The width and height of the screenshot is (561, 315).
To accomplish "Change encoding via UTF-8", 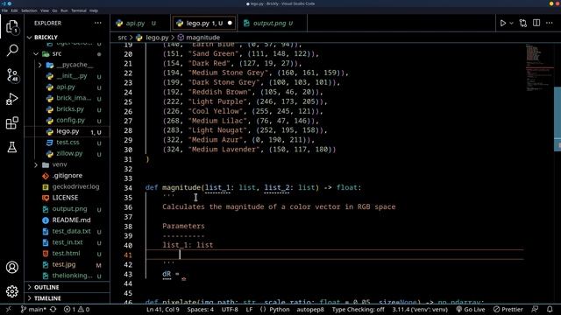I will tap(230, 310).
